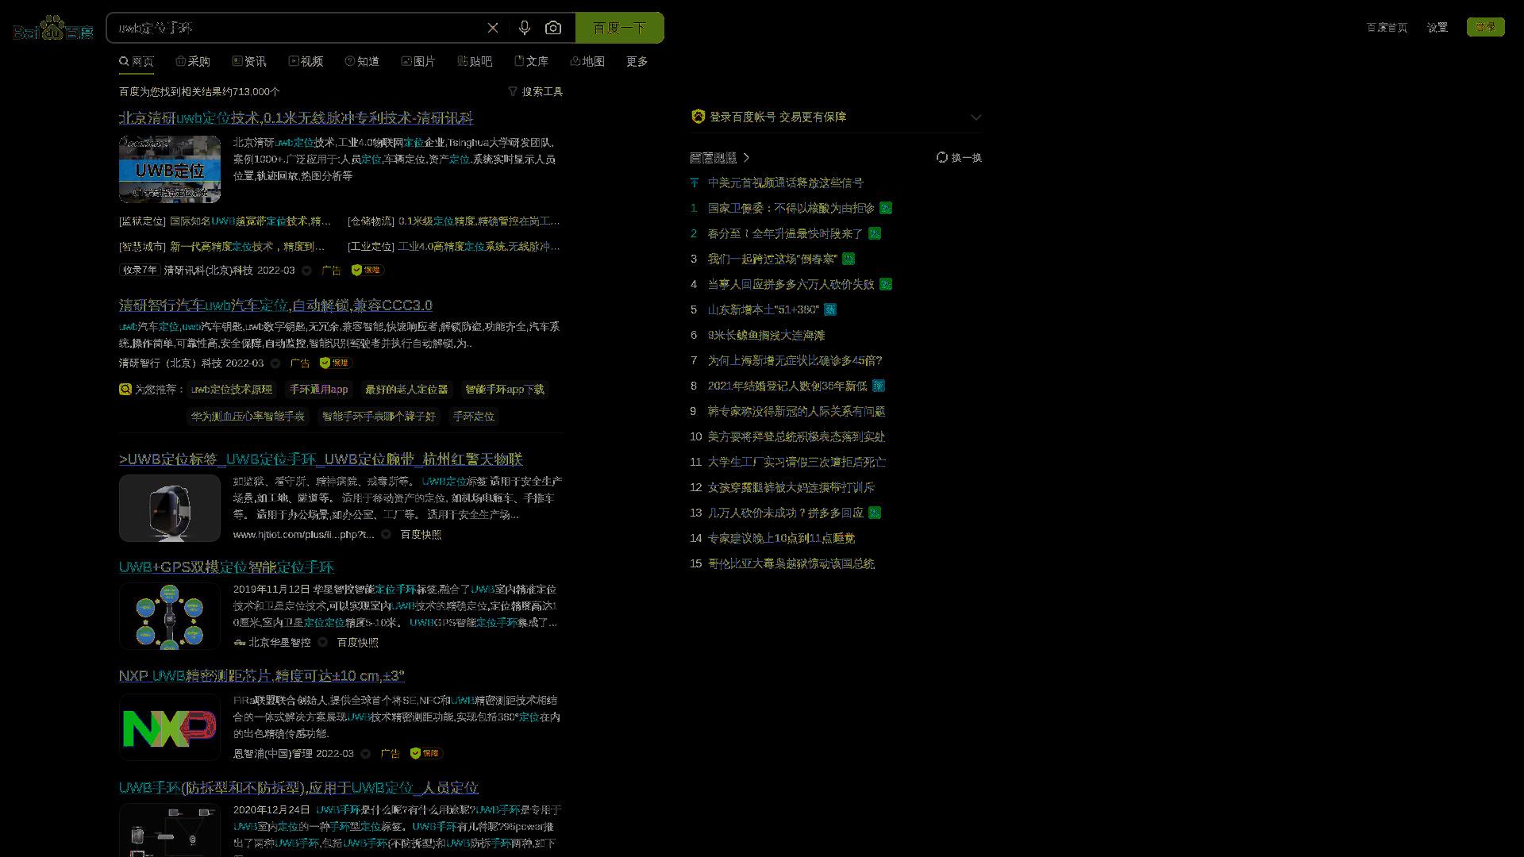The image size is (1524, 857).
Task: Click the NXP logo thumbnail
Action: pyautogui.click(x=170, y=728)
